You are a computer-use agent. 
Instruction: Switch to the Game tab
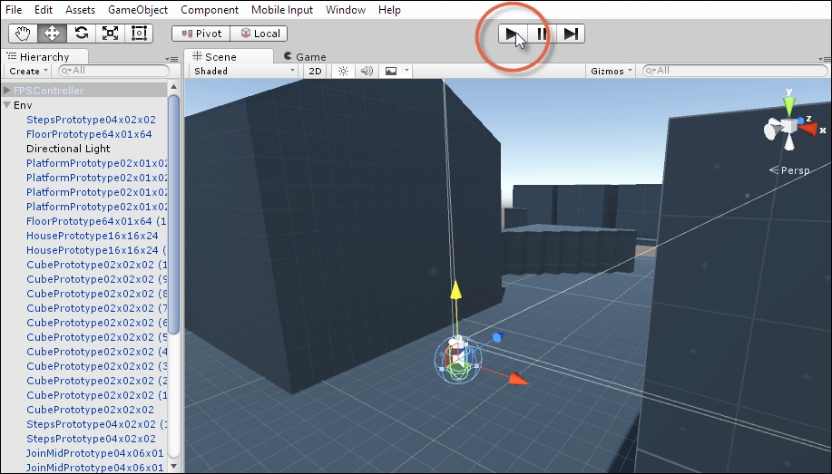point(305,57)
